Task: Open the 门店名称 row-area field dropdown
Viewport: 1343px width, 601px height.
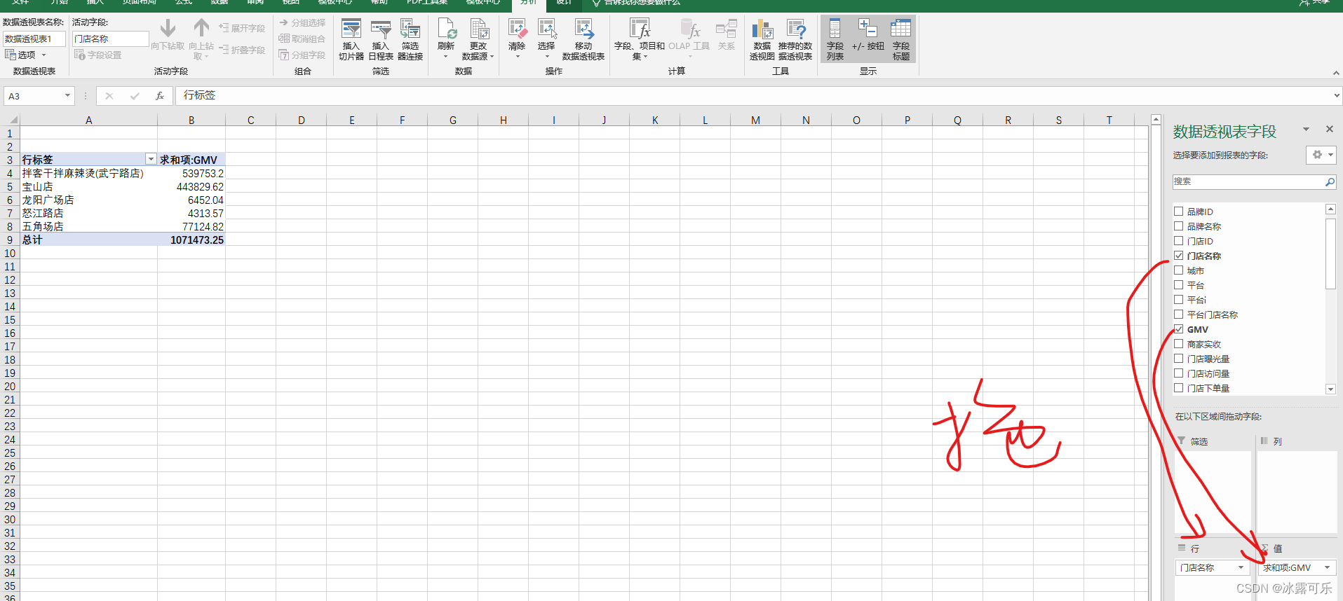Action: point(1241,567)
